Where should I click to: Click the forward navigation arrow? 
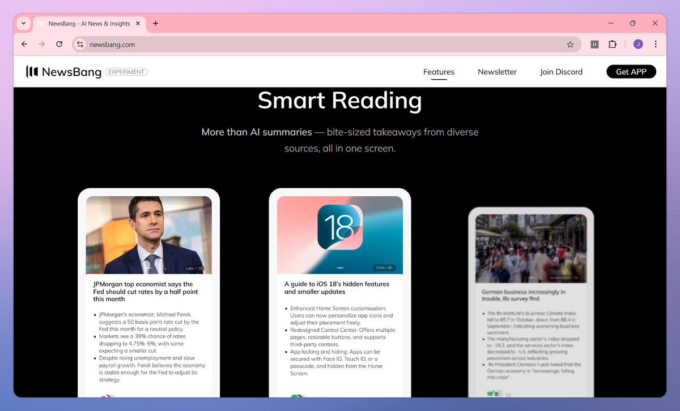pyautogui.click(x=41, y=44)
